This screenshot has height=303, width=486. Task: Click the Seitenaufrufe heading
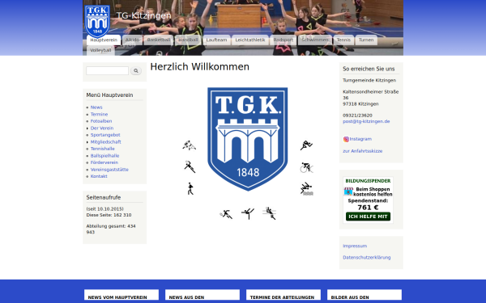104,198
